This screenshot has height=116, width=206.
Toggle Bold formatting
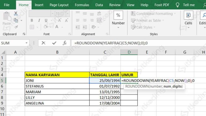click(x=32, y=20)
